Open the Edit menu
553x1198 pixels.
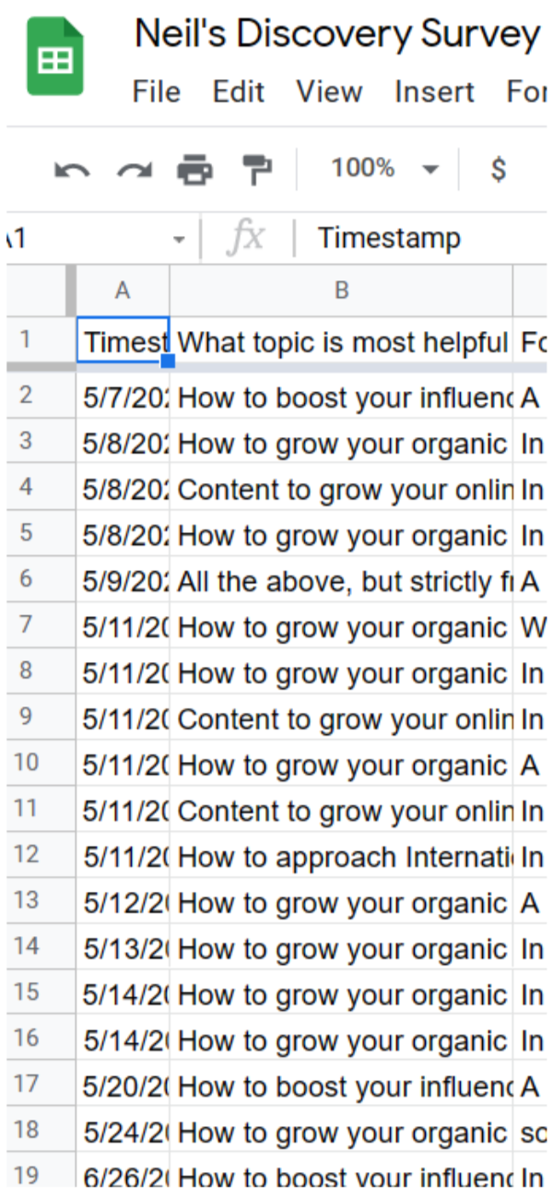239,92
